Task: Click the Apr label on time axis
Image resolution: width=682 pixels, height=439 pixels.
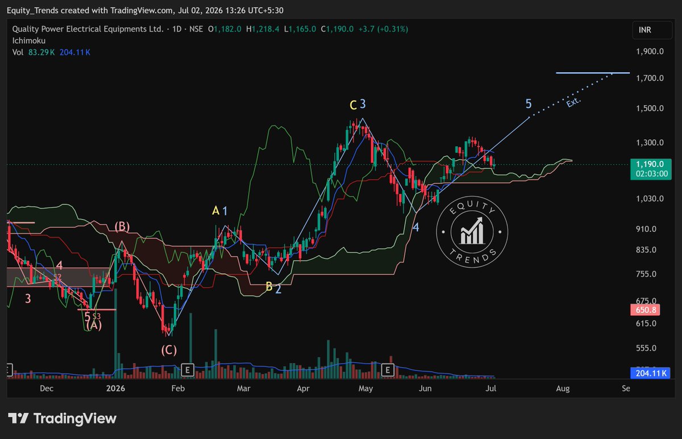Action: [x=303, y=388]
